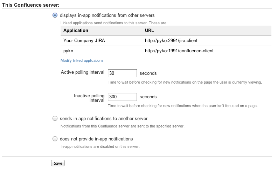This screenshot has height=171, width=277.
Task: Click the In-app notifications are disabled description
Action: tap(100, 146)
